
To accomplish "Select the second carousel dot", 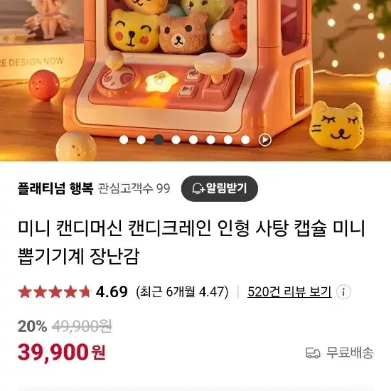I will click(141, 139).
